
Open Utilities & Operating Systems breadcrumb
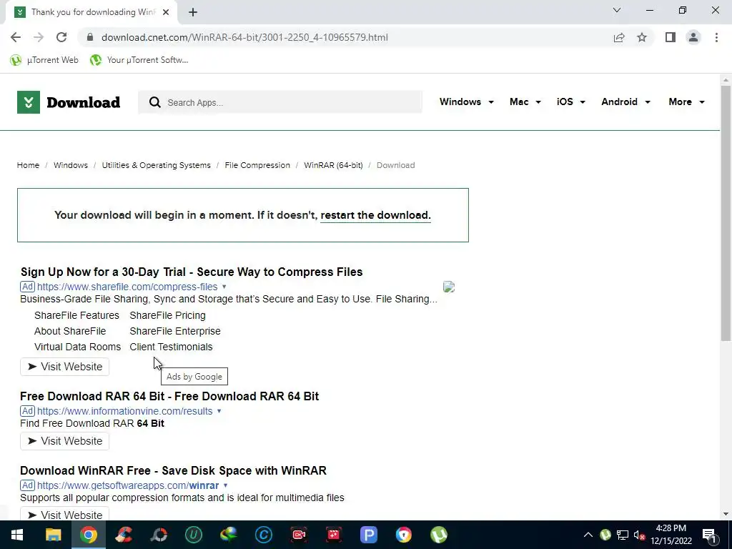(157, 165)
